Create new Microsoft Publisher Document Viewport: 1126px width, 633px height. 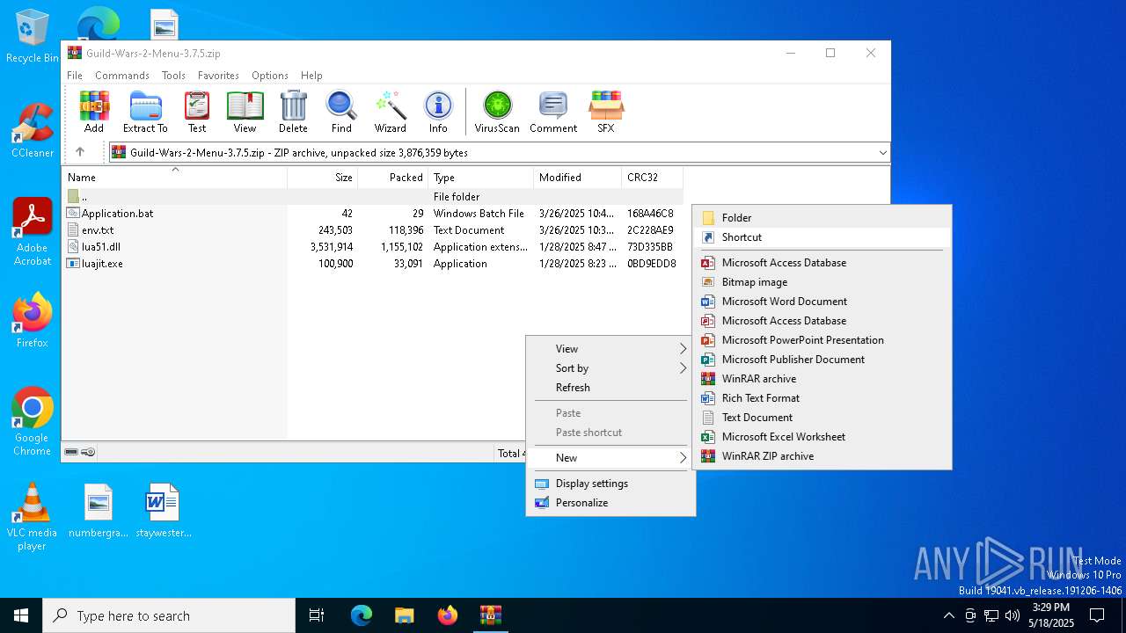coord(822,360)
